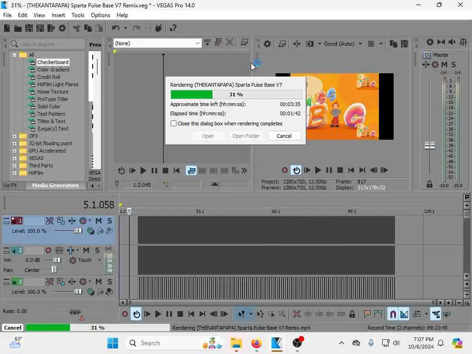The height and width of the screenshot is (354, 472).
Task: Enable close dialog when rendering completes
Action: click(173, 124)
